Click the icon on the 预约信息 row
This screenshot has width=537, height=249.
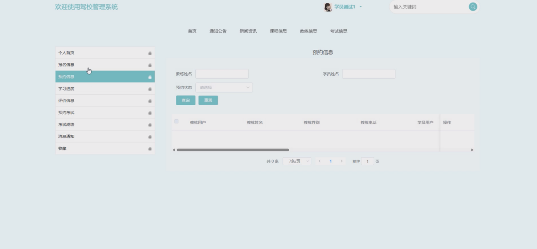[x=150, y=77]
